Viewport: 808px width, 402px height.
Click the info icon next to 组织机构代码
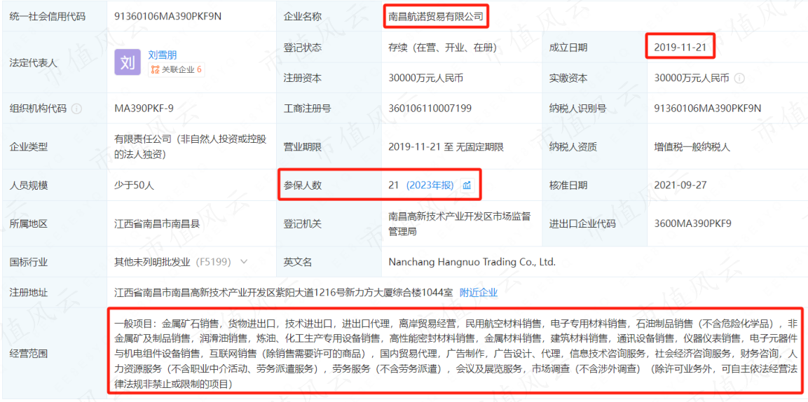click(x=77, y=109)
